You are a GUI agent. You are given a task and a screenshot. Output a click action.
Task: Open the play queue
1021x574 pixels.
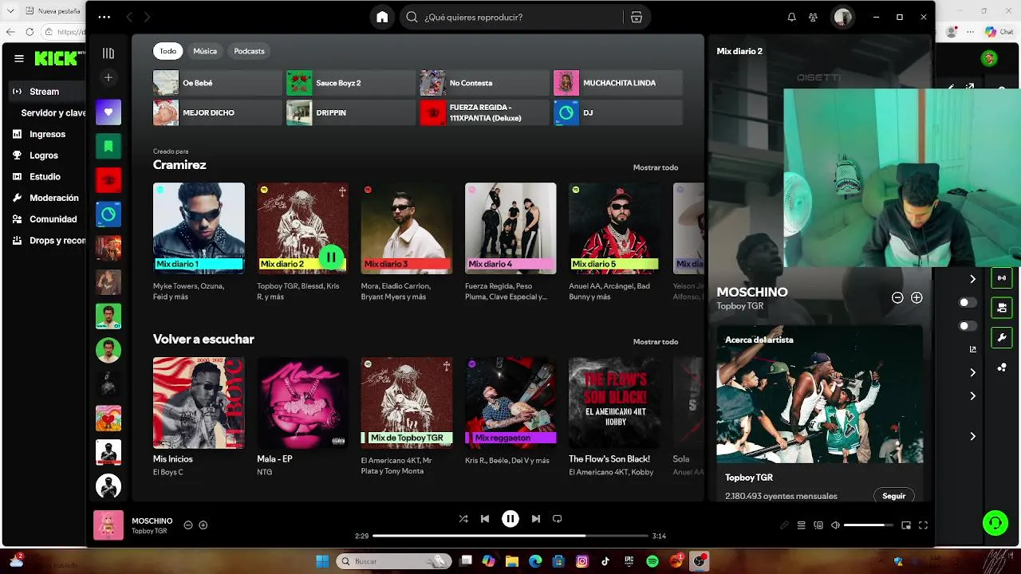tap(802, 525)
